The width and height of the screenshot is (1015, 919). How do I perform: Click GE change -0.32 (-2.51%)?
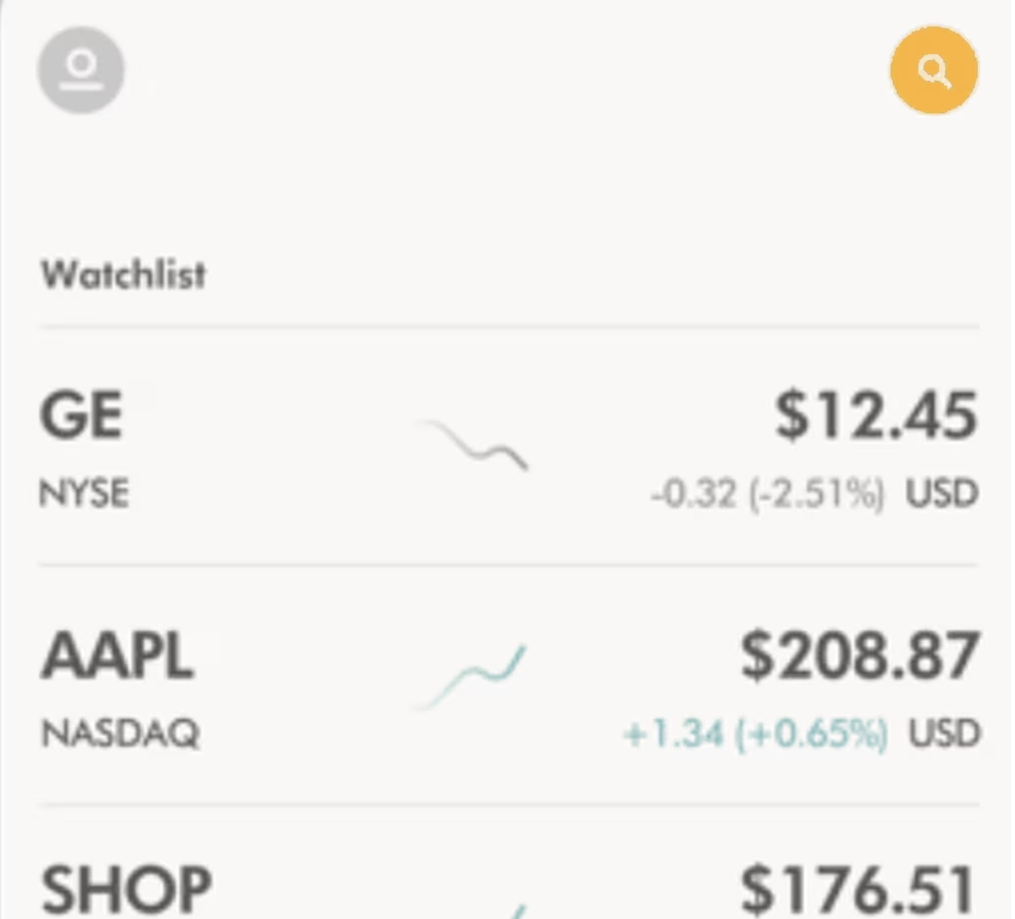coord(767,494)
